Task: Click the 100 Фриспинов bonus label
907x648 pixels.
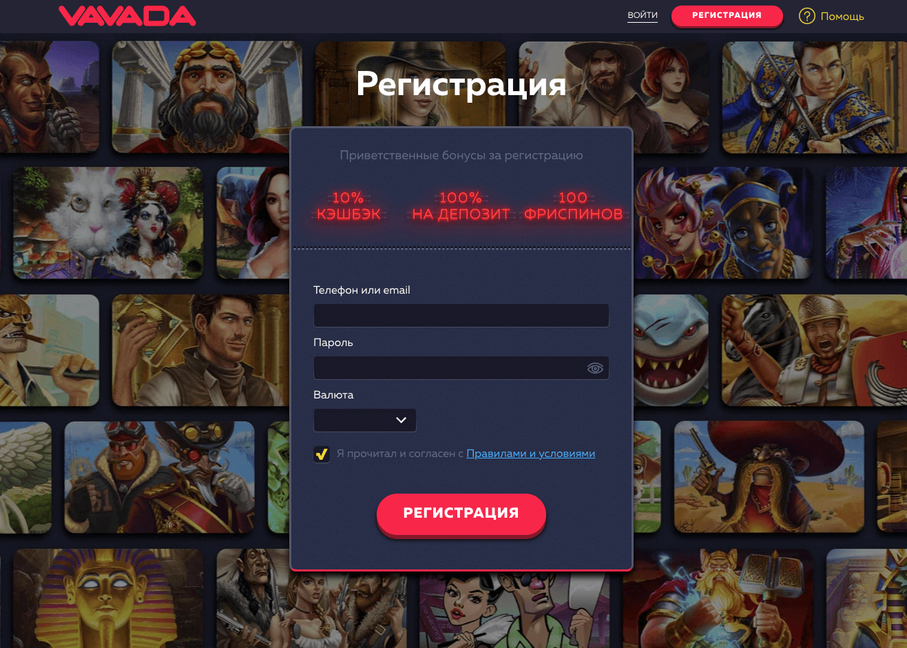Action: [x=573, y=206]
